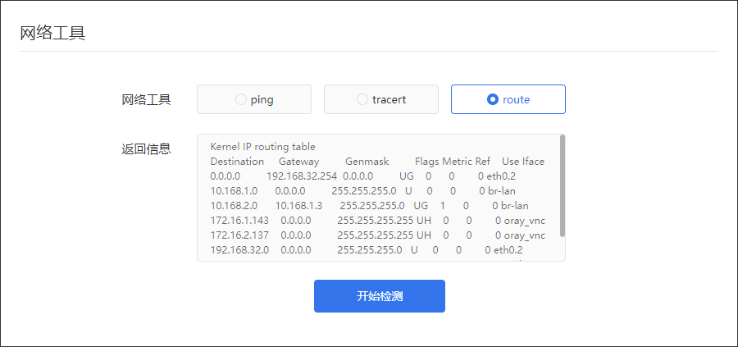This screenshot has width=738, height=347.
Task: Click the 172.16.2.137 oray_vnc route row
Action: [x=378, y=235]
